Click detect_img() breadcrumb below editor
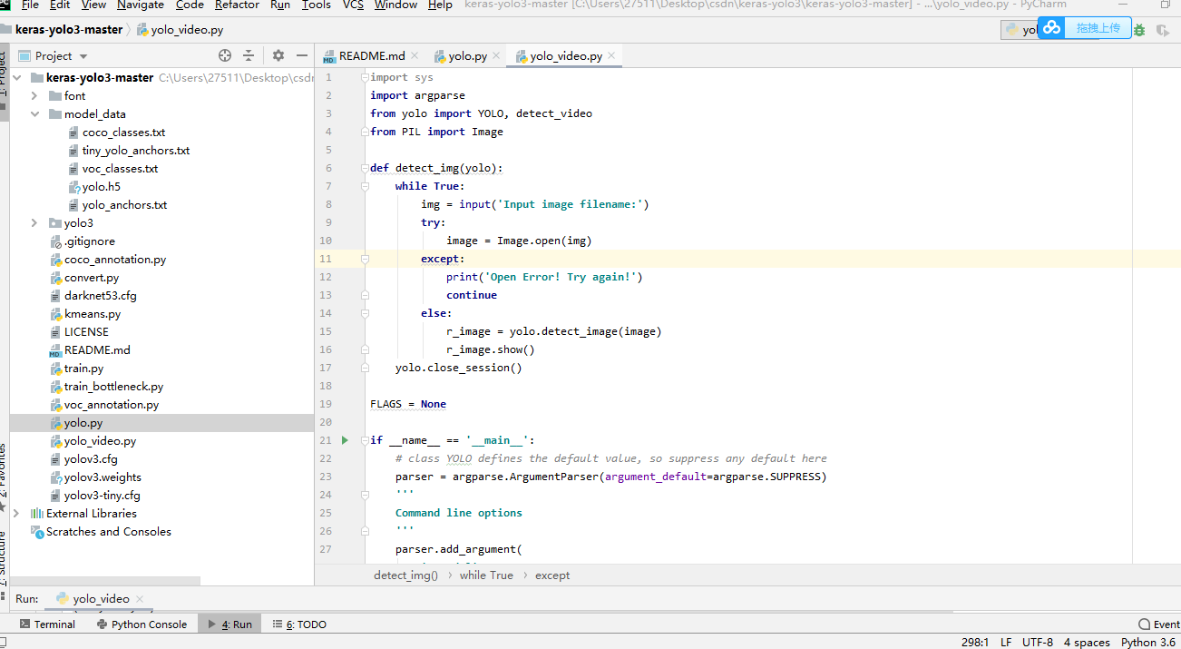The image size is (1181, 649). [405, 575]
